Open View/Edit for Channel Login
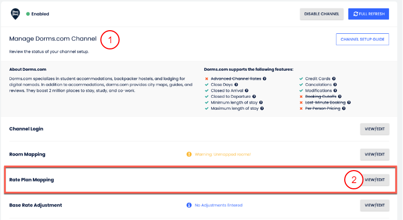 point(374,129)
